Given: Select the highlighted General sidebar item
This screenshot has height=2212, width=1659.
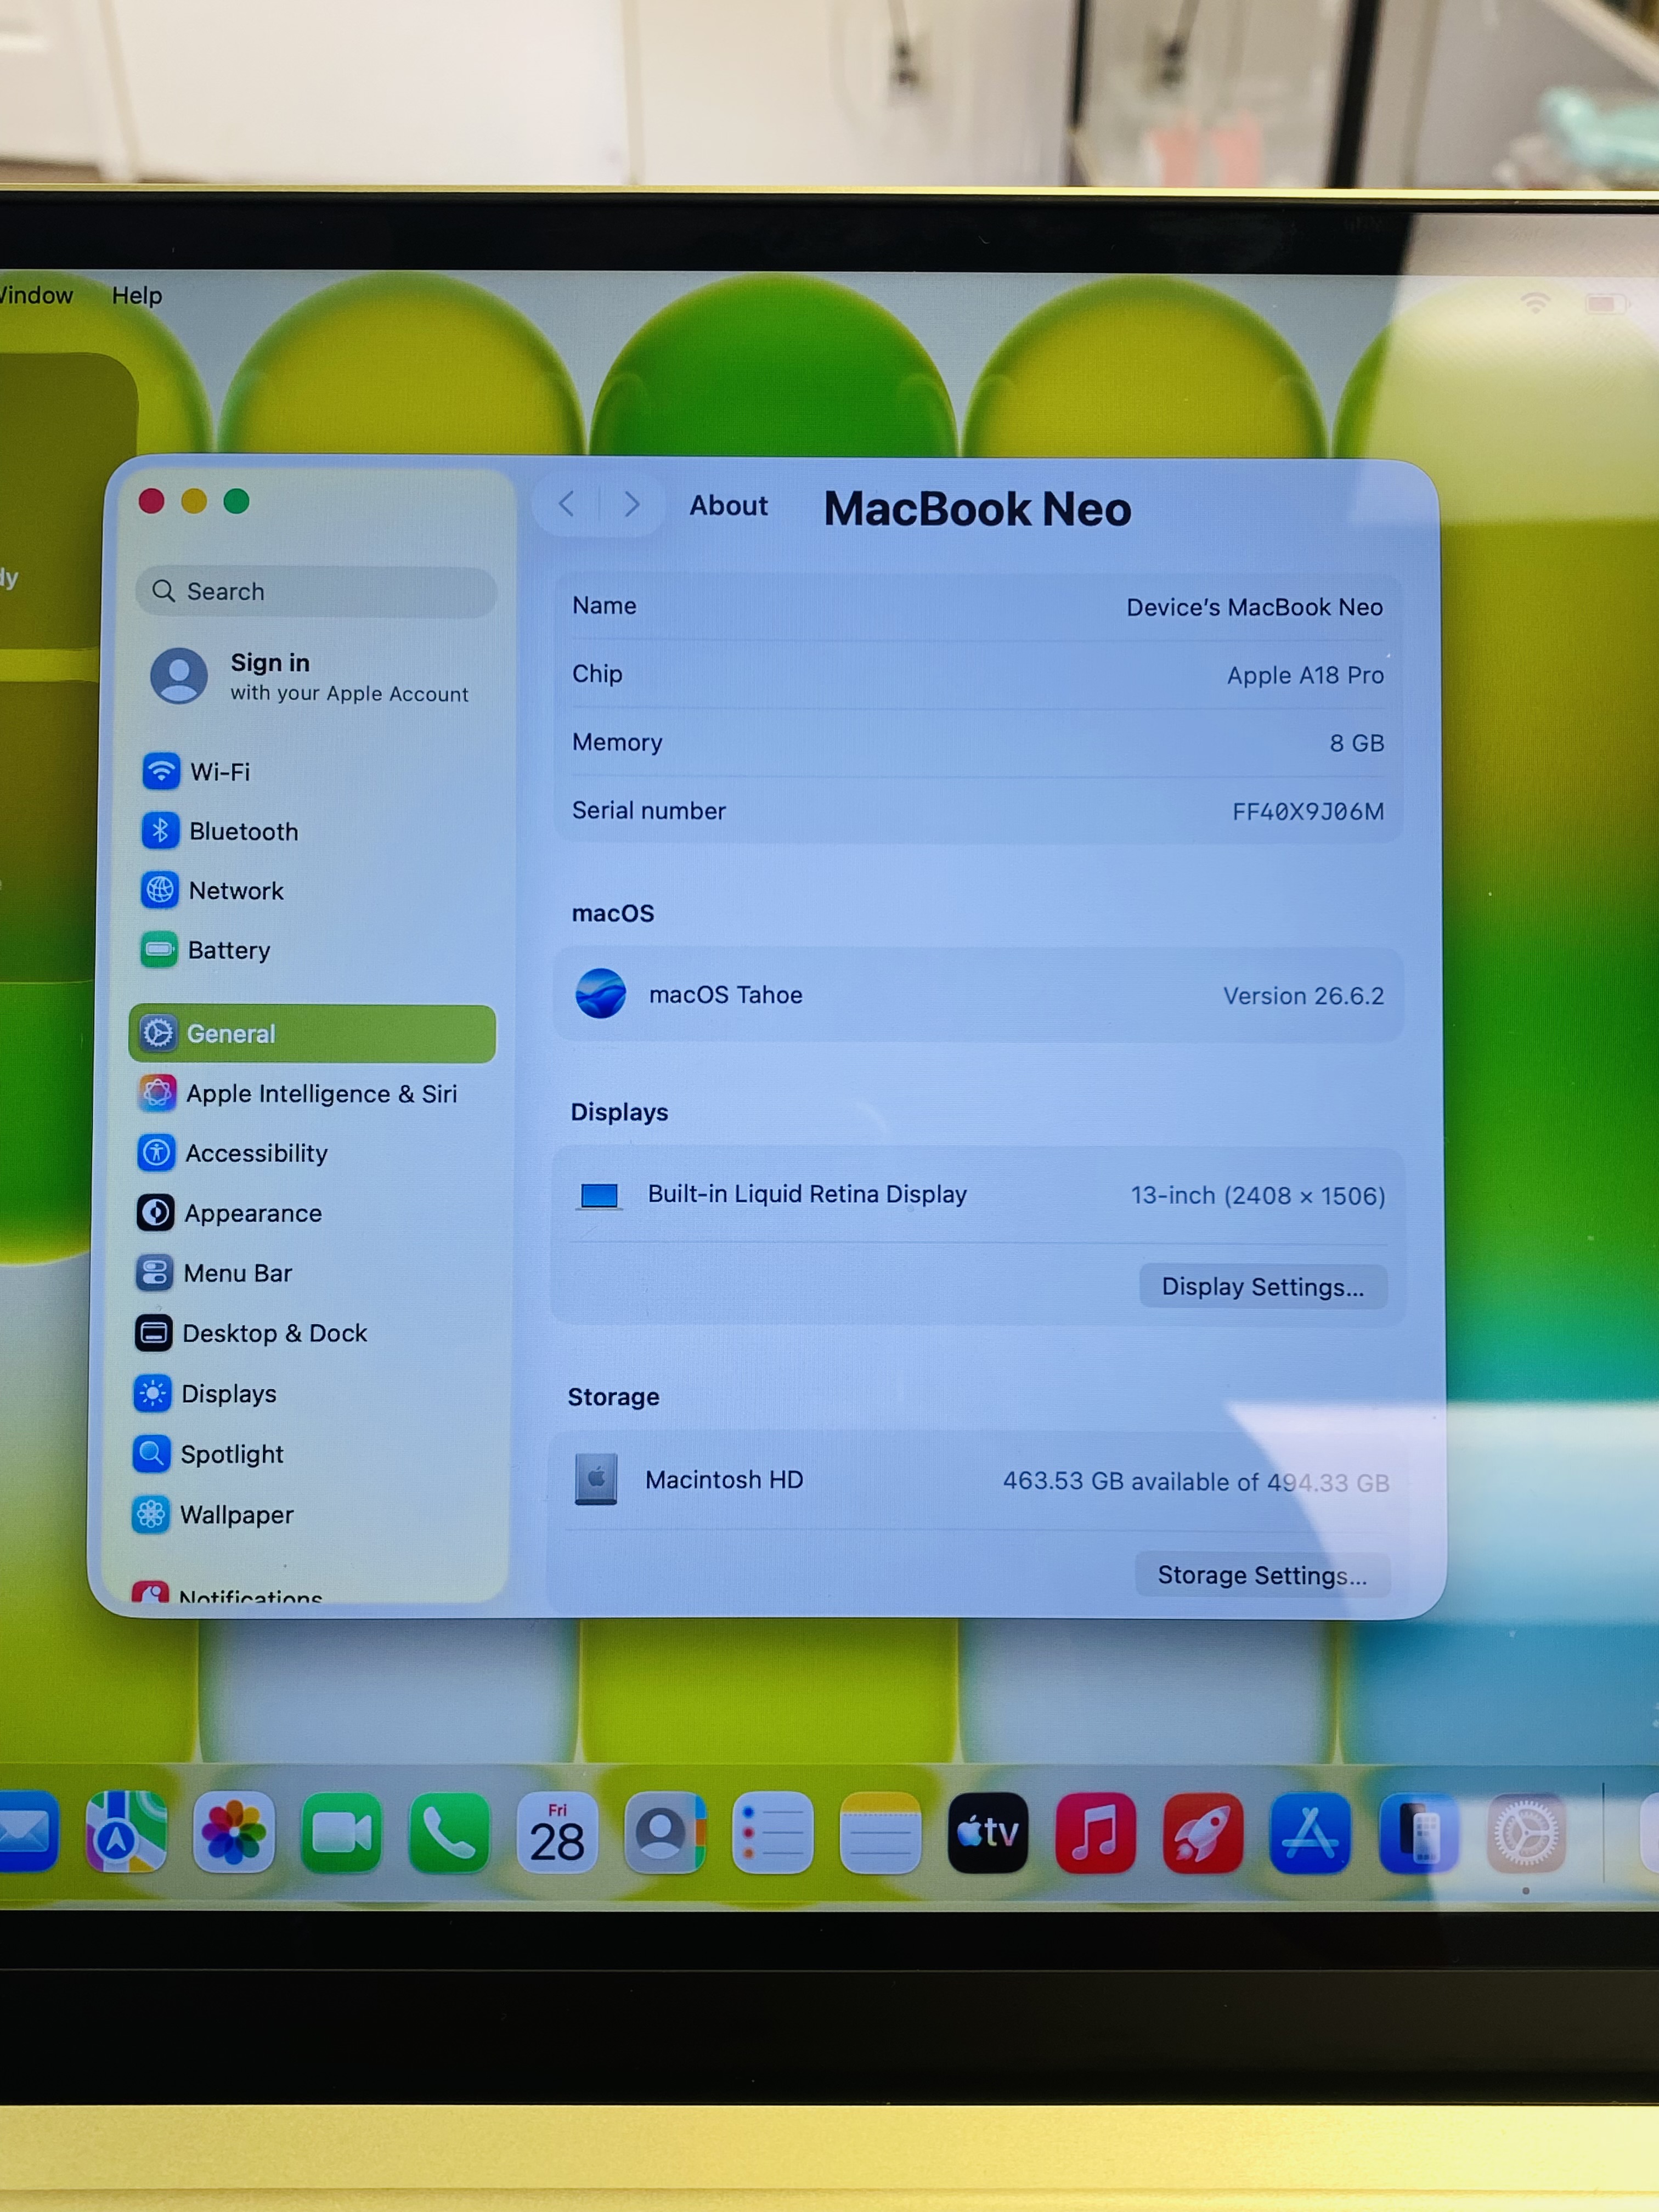Looking at the screenshot, I should pos(312,1033).
